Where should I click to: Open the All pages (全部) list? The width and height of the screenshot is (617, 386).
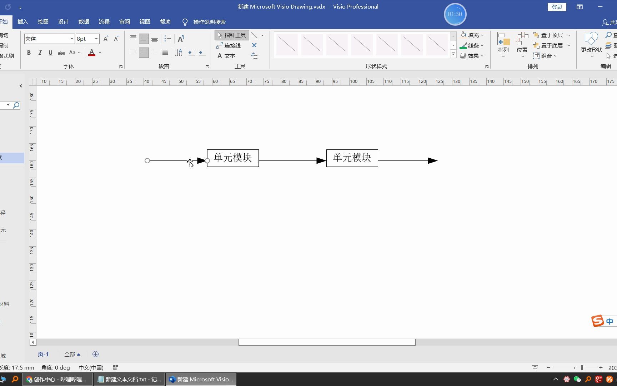[72, 354]
